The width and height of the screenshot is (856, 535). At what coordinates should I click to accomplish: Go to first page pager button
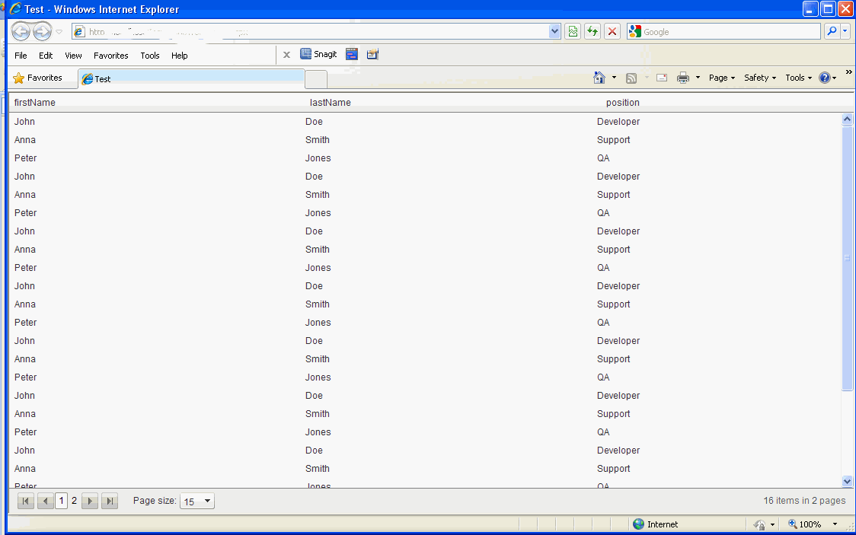pos(26,501)
